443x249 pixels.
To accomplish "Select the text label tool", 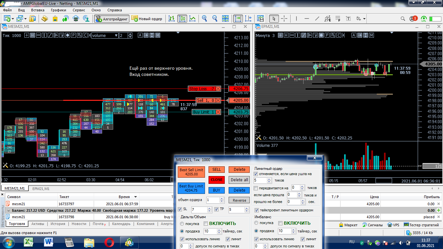I will pos(348,19).
